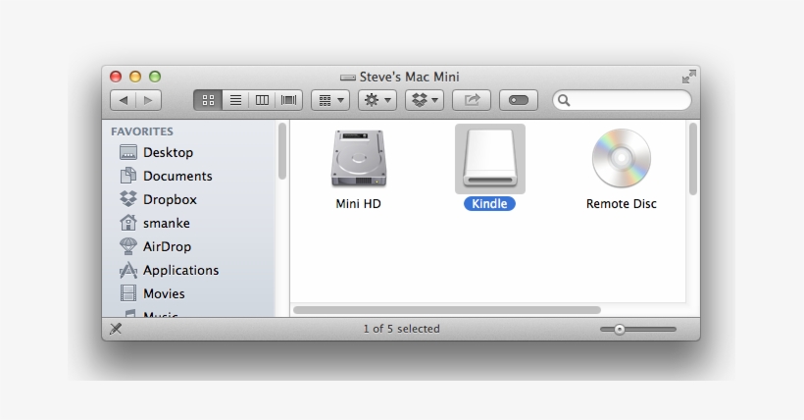Click the Mini HD label
The width and height of the screenshot is (804, 420).
(x=359, y=204)
